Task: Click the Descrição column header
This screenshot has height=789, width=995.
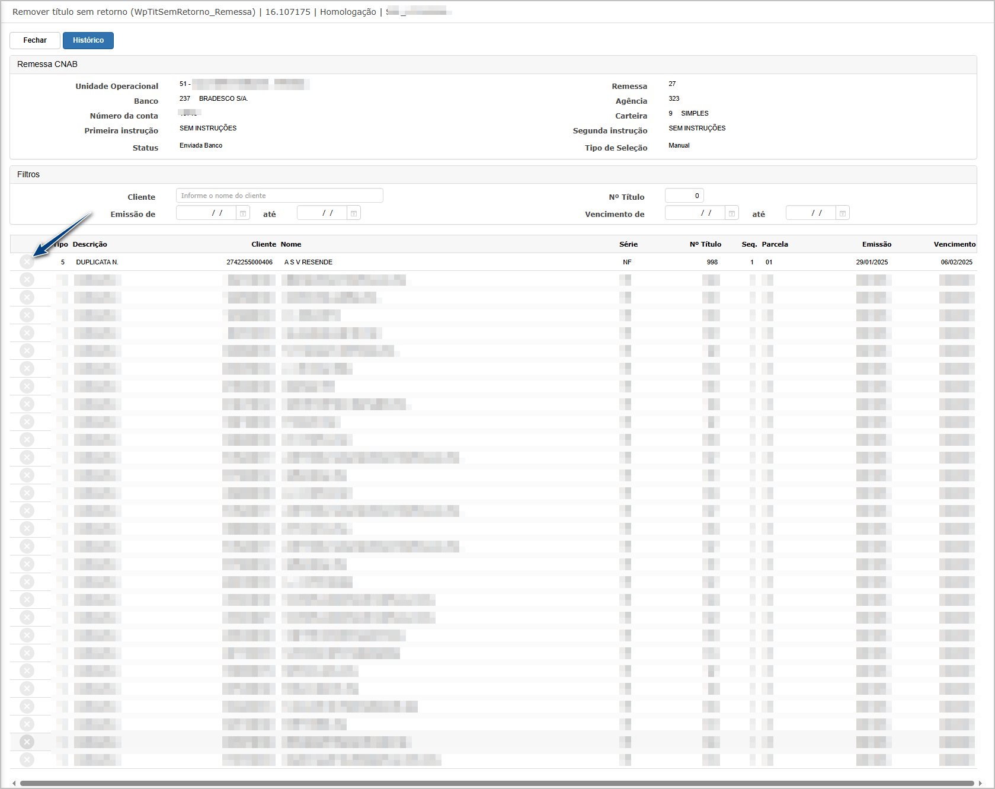Action: point(90,244)
